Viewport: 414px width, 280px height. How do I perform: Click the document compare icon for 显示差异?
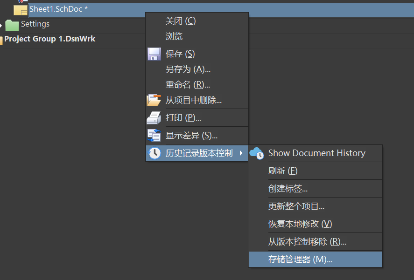pos(154,136)
